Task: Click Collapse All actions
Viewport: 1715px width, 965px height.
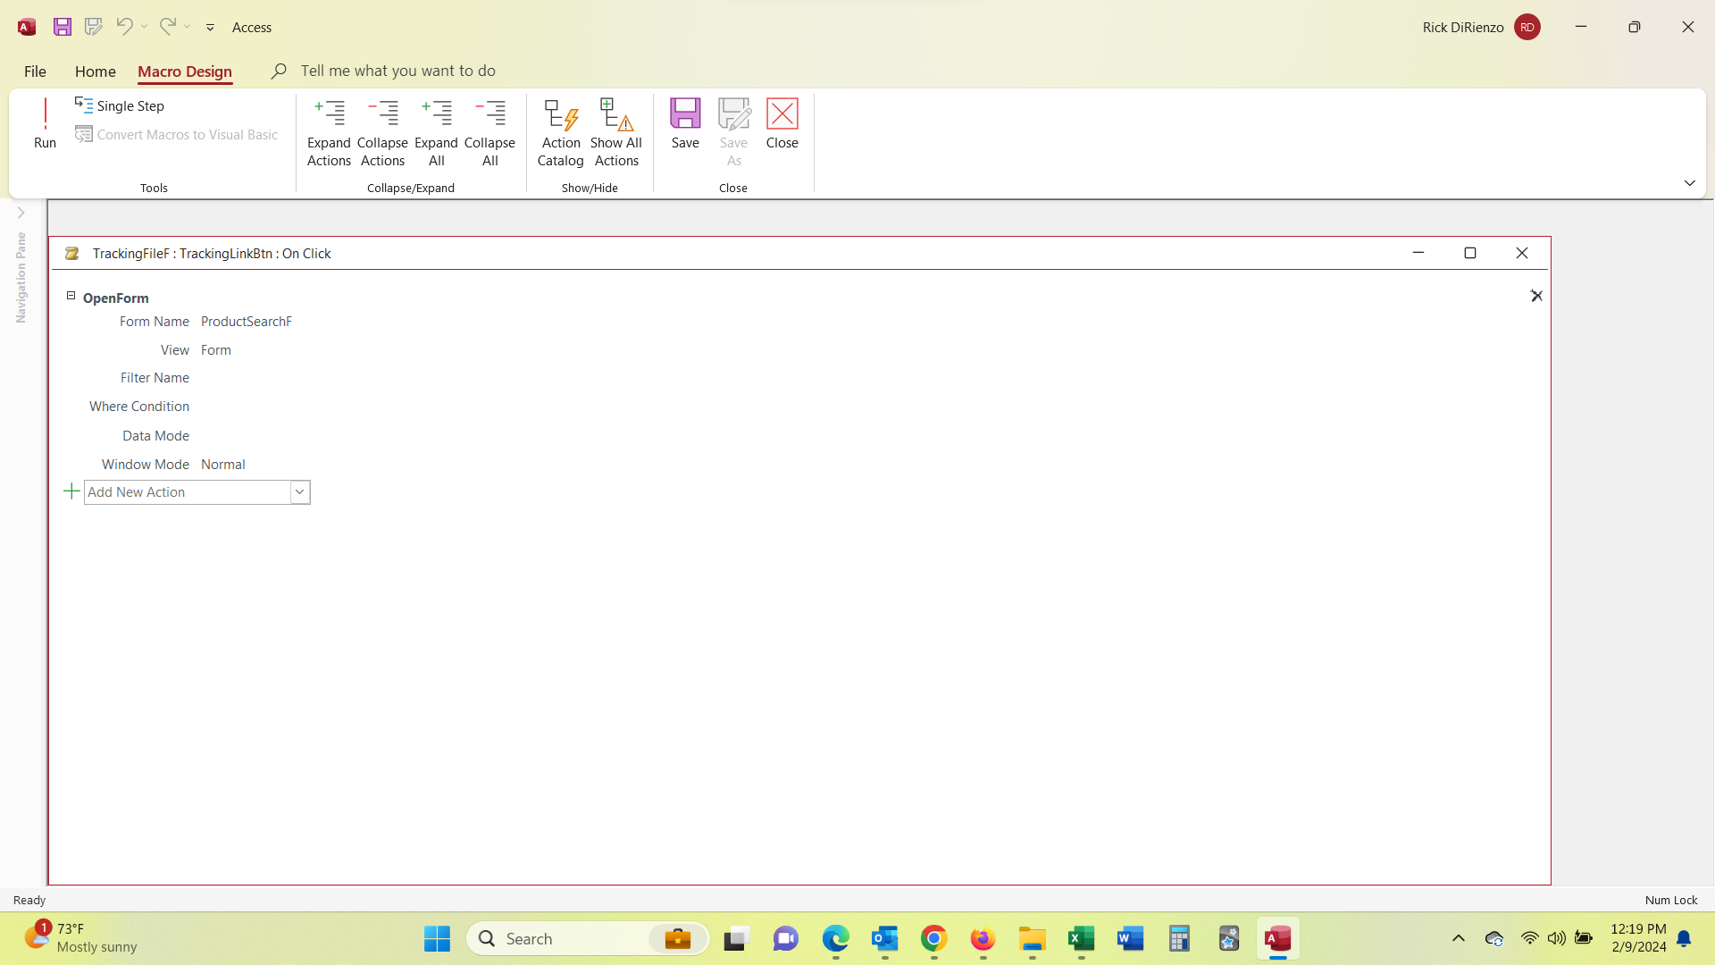Action: (x=489, y=131)
